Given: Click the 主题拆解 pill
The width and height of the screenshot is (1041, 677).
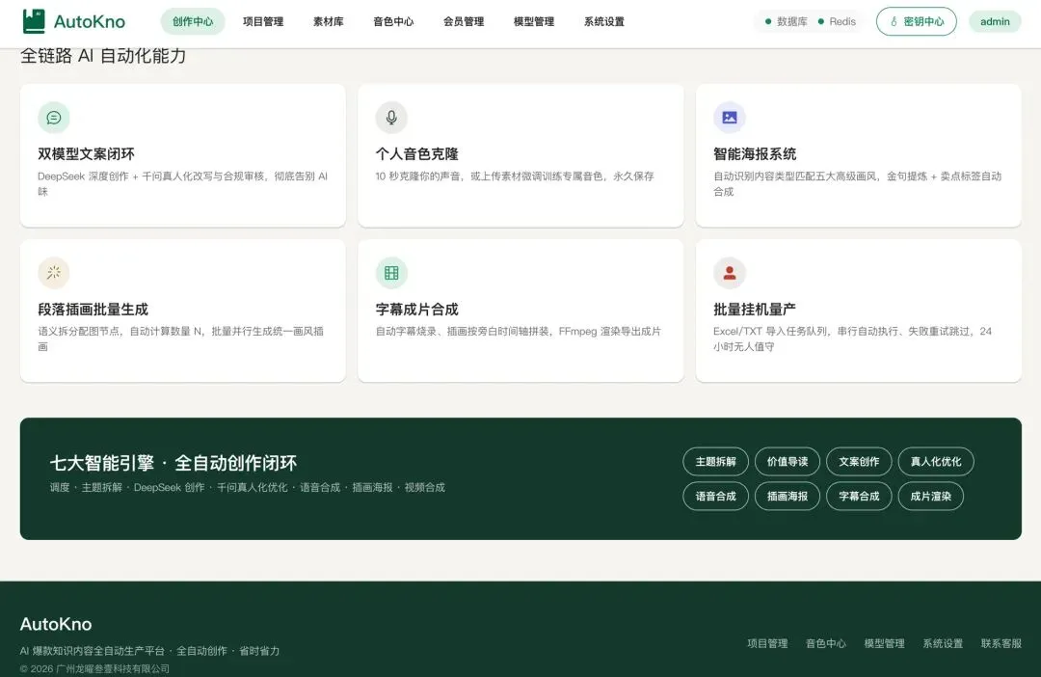Looking at the screenshot, I should tap(715, 462).
